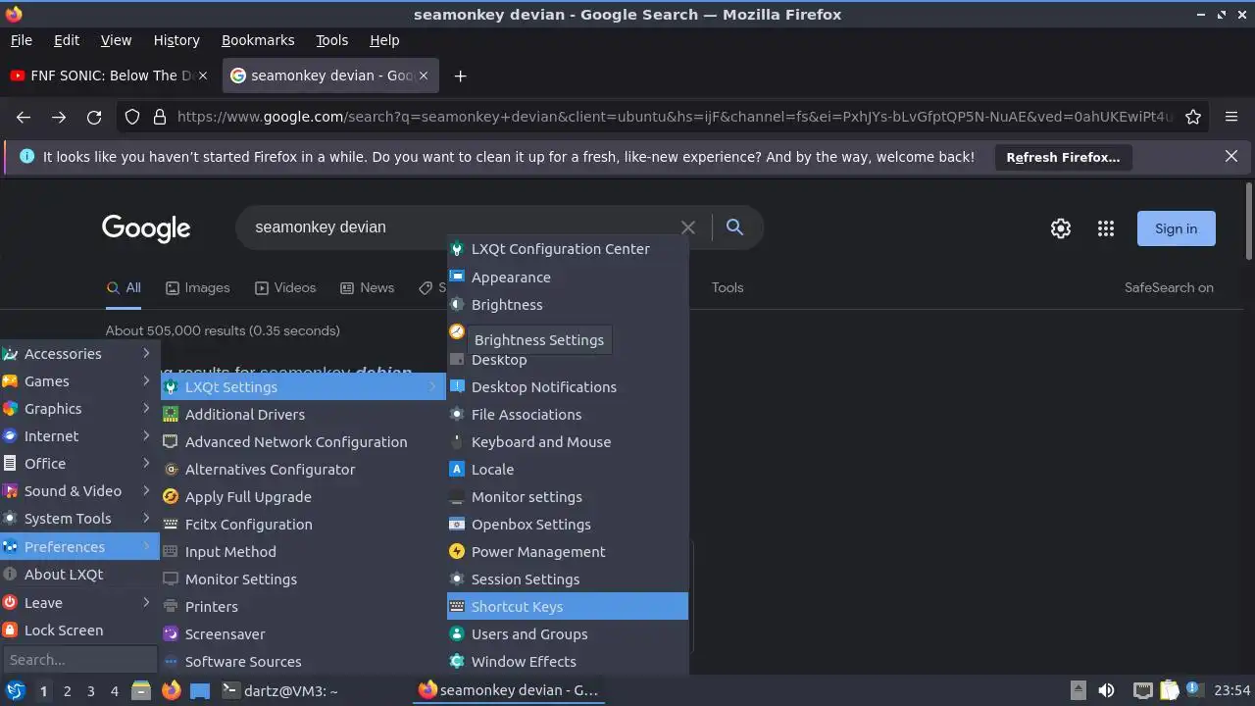This screenshot has width=1255, height=706.
Task: Open Google apps grid icon
Action: click(1106, 228)
